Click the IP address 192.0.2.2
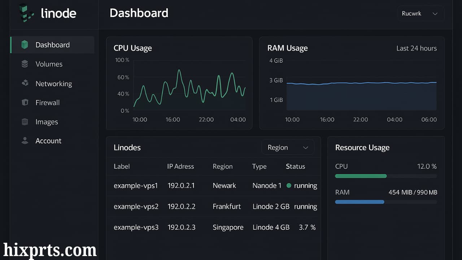The width and height of the screenshot is (462, 260). click(182, 207)
